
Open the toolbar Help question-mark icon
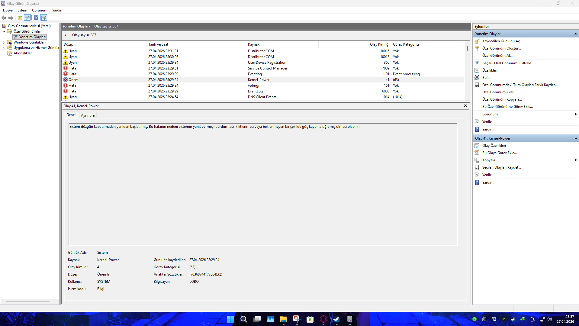36,18
